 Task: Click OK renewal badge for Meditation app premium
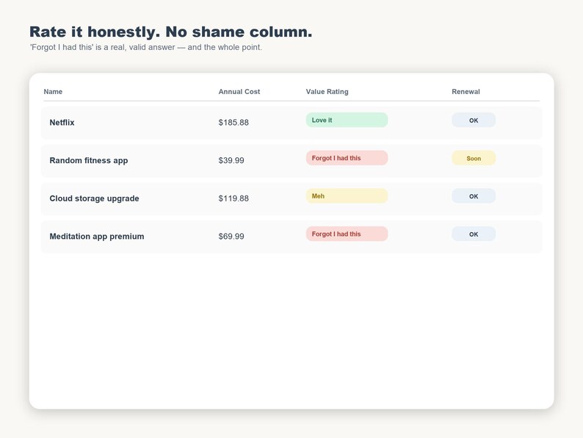pos(474,234)
